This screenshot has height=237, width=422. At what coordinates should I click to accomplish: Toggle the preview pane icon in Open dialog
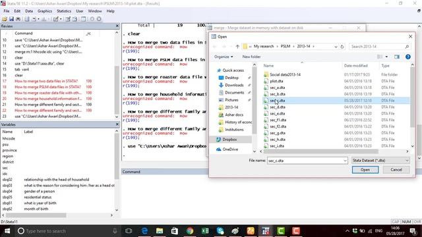(x=397, y=57)
